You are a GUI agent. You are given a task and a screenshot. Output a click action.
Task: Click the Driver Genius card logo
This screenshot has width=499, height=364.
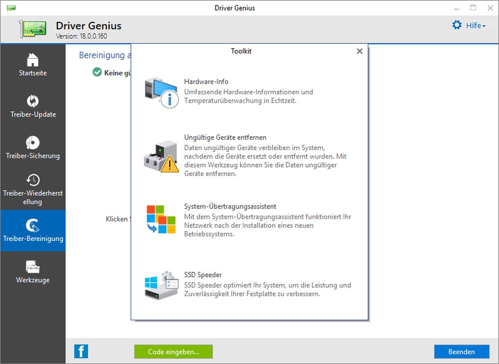tap(34, 28)
